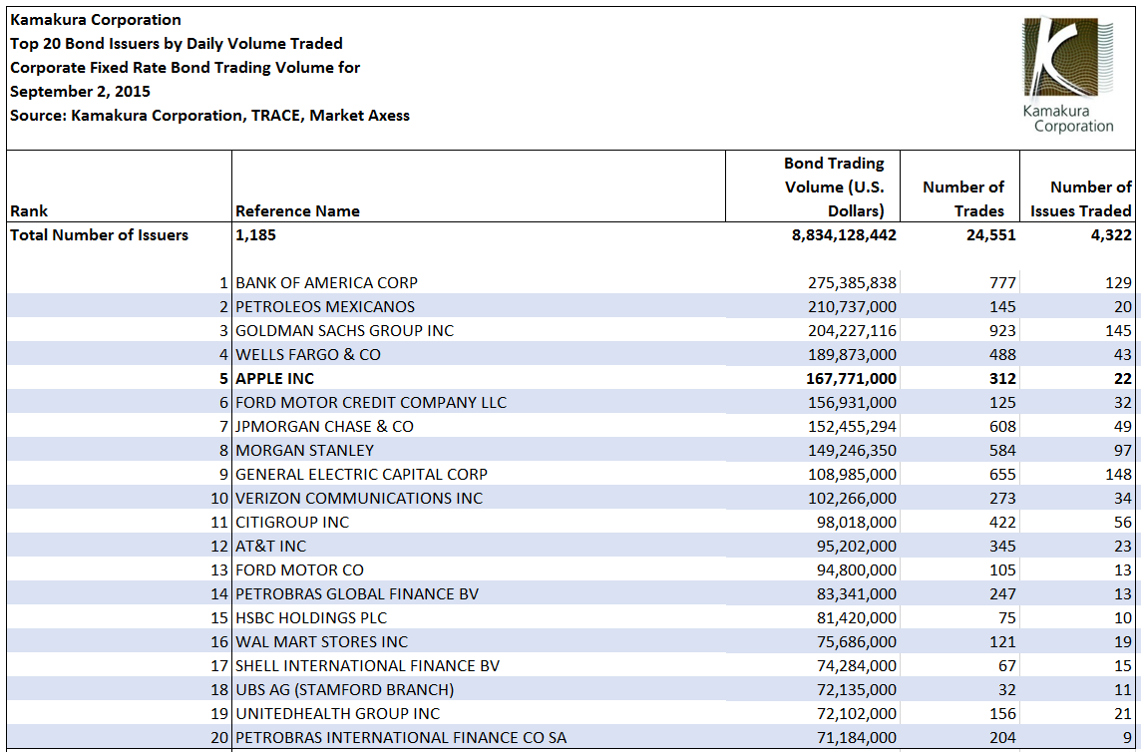Select Bank of America trade count 777

point(1002,282)
